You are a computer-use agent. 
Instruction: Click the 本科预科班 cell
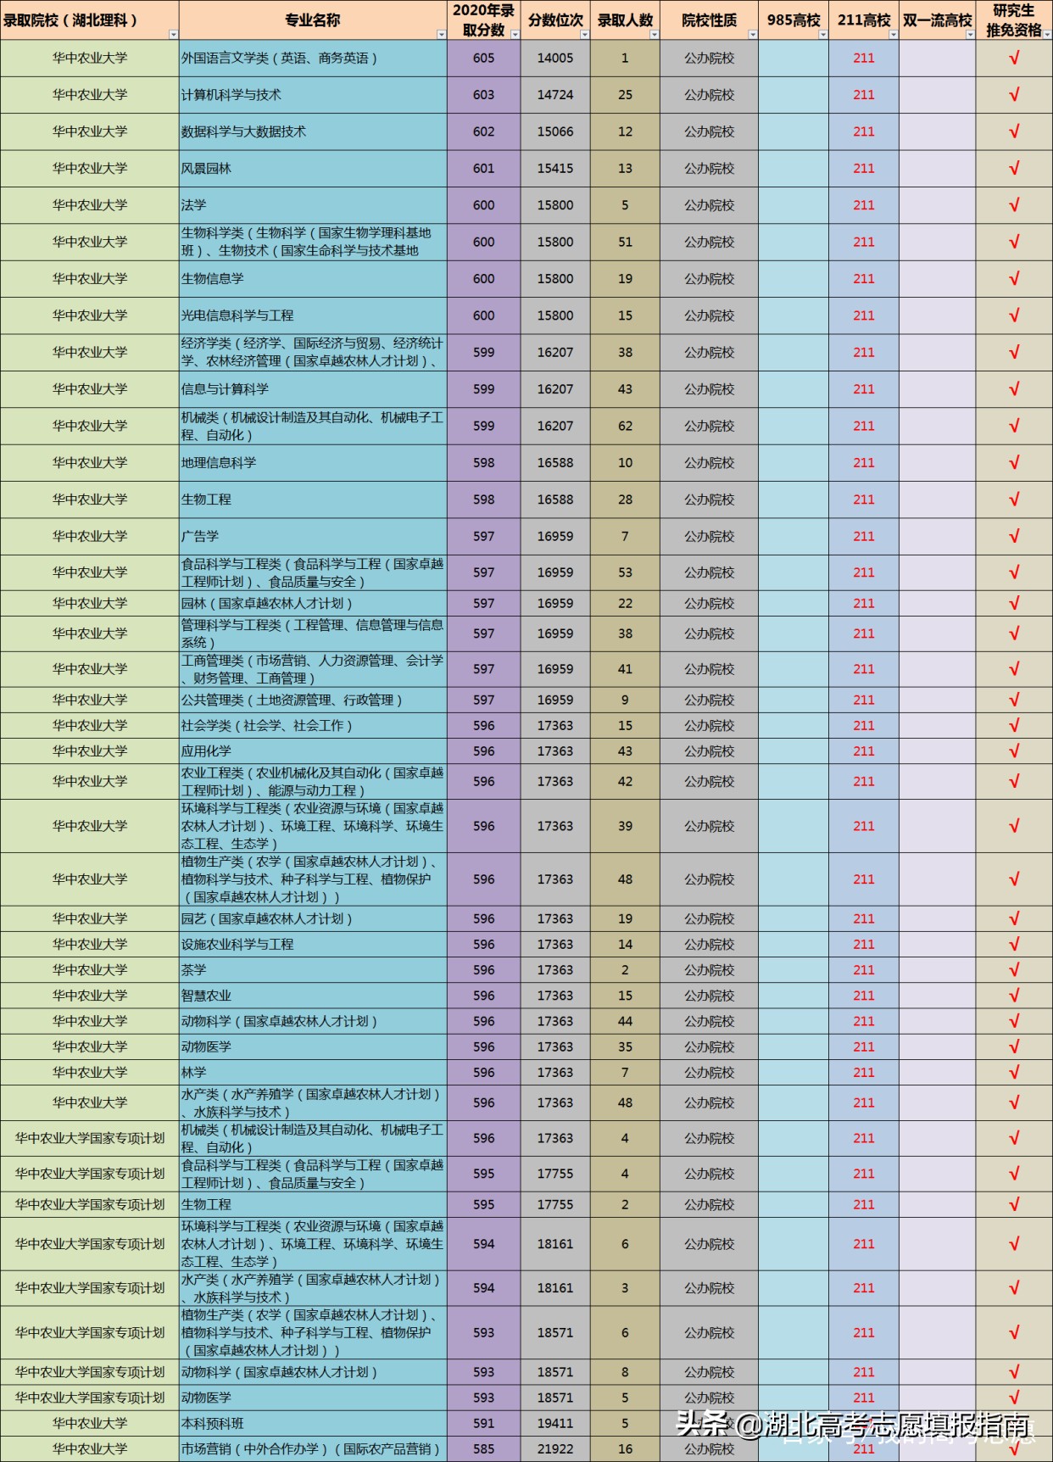pyautogui.click(x=313, y=1424)
